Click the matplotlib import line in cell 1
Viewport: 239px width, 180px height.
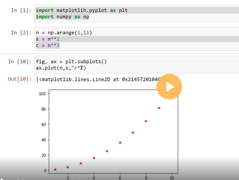[x=81, y=10]
